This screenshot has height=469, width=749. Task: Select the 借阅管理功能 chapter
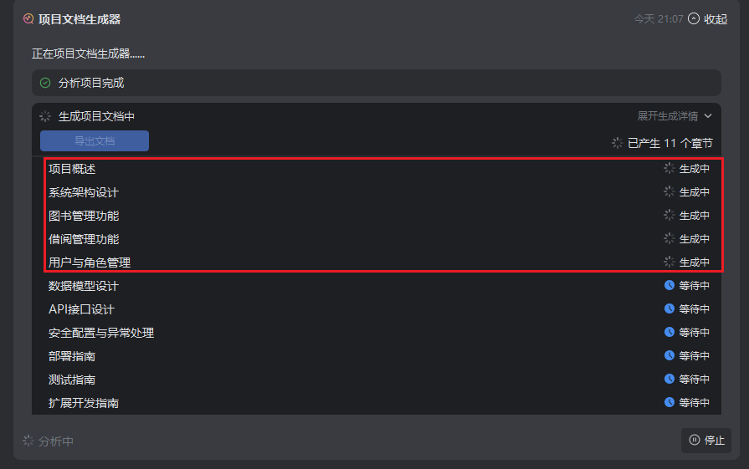(84, 239)
